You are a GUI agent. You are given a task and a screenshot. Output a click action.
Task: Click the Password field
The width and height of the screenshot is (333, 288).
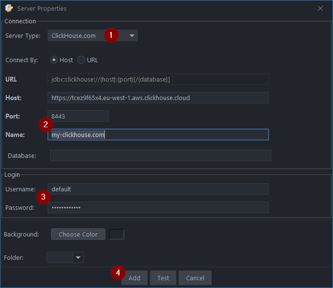click(x=158, y=207)
